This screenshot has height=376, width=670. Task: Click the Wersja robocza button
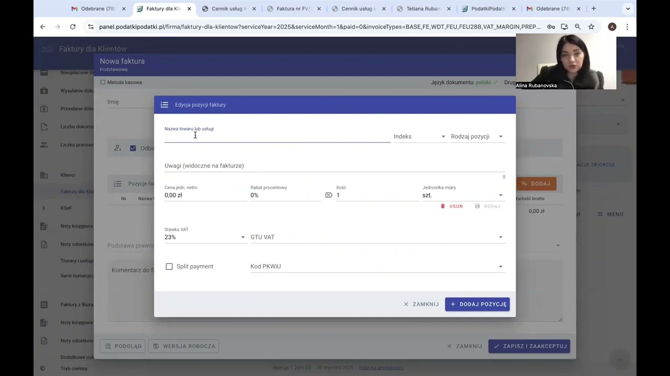point(183,346)
